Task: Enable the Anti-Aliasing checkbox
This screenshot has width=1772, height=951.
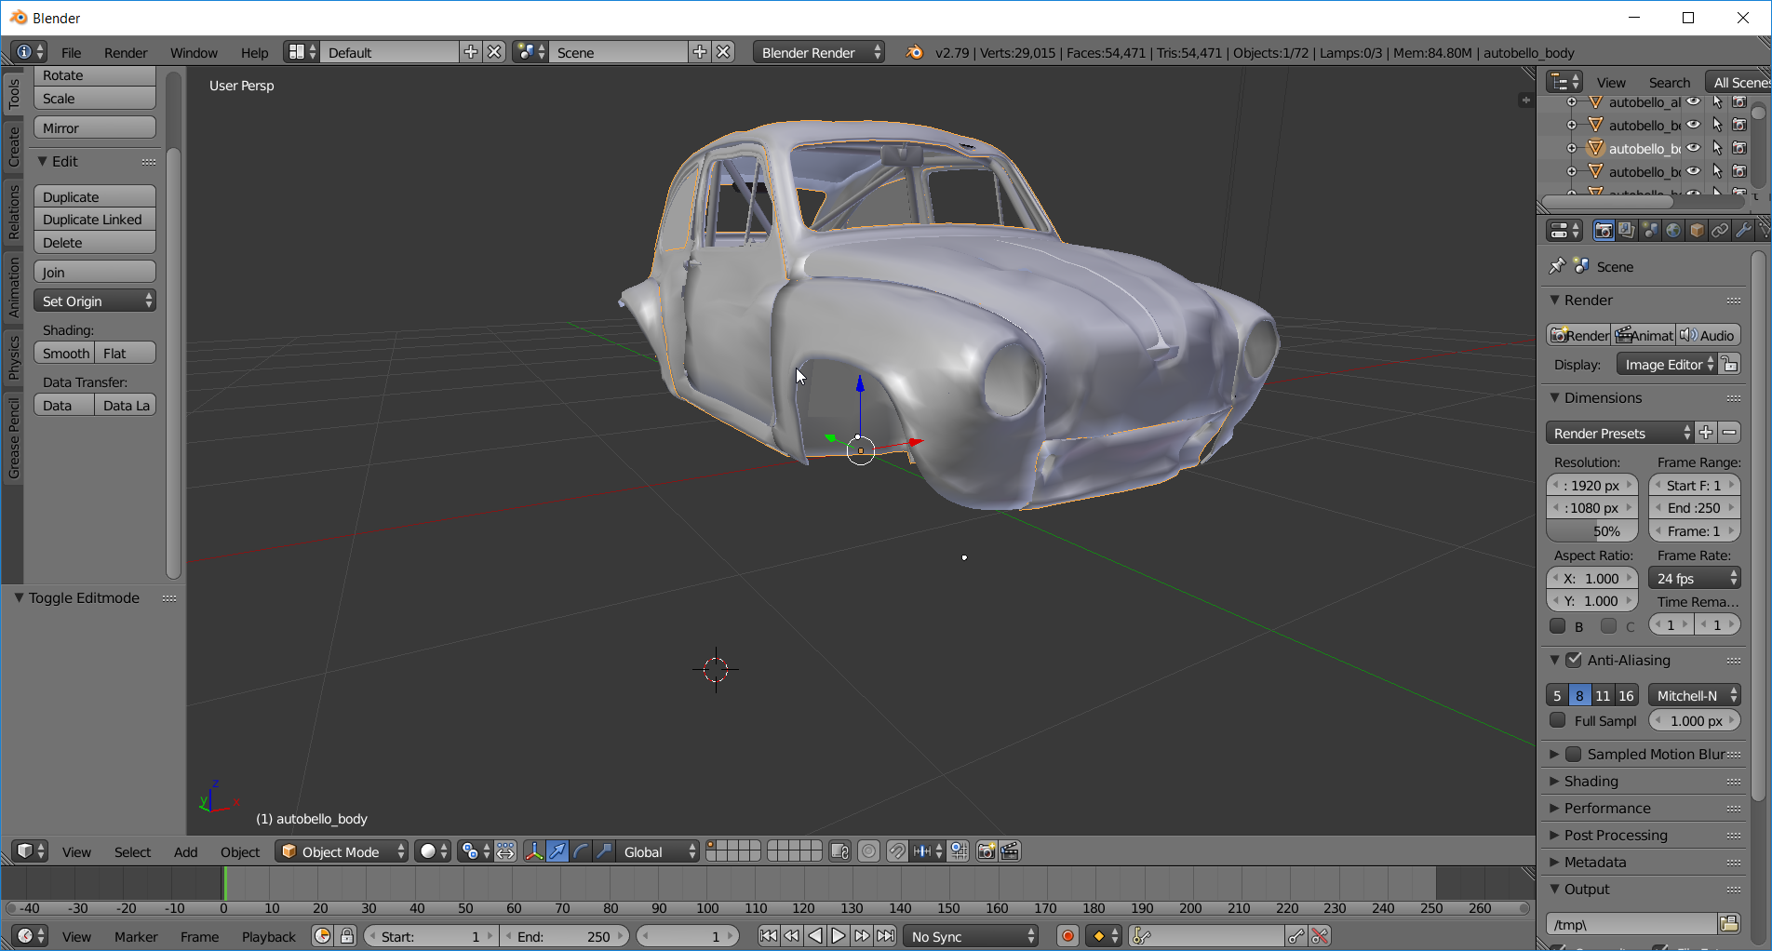Action: [1574, 660]
